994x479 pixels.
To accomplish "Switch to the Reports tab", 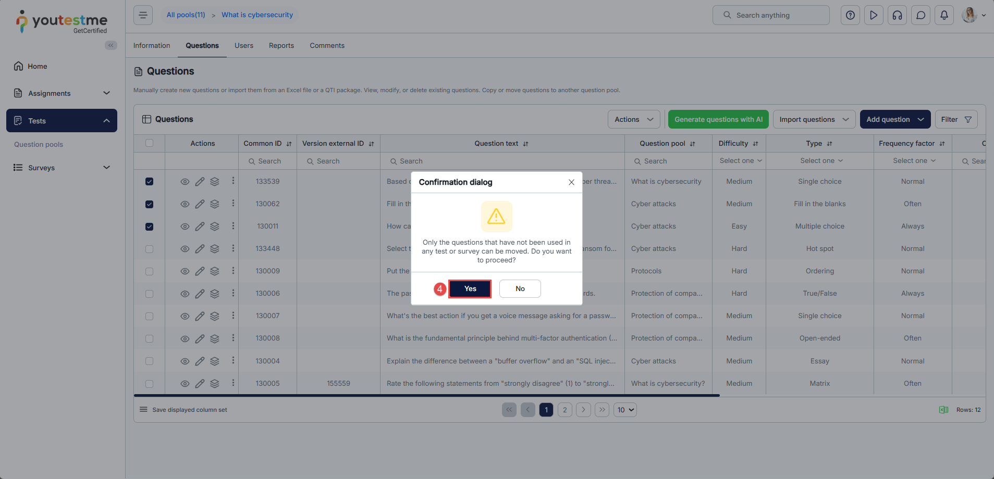I will click(x=281, y=45).
